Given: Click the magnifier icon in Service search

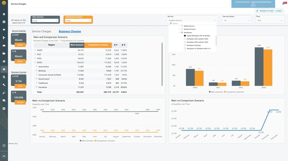Looking at the screenshot, I should pos(171,23).
